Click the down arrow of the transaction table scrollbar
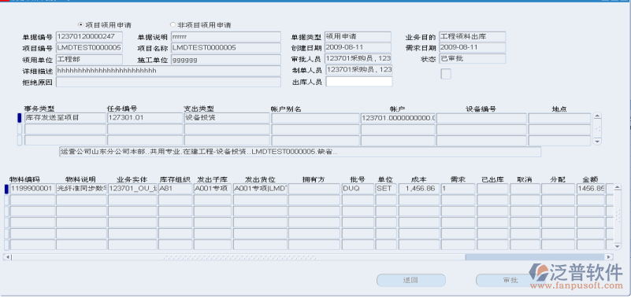This screenshot has height=298, width=631. tap(598, 142)
